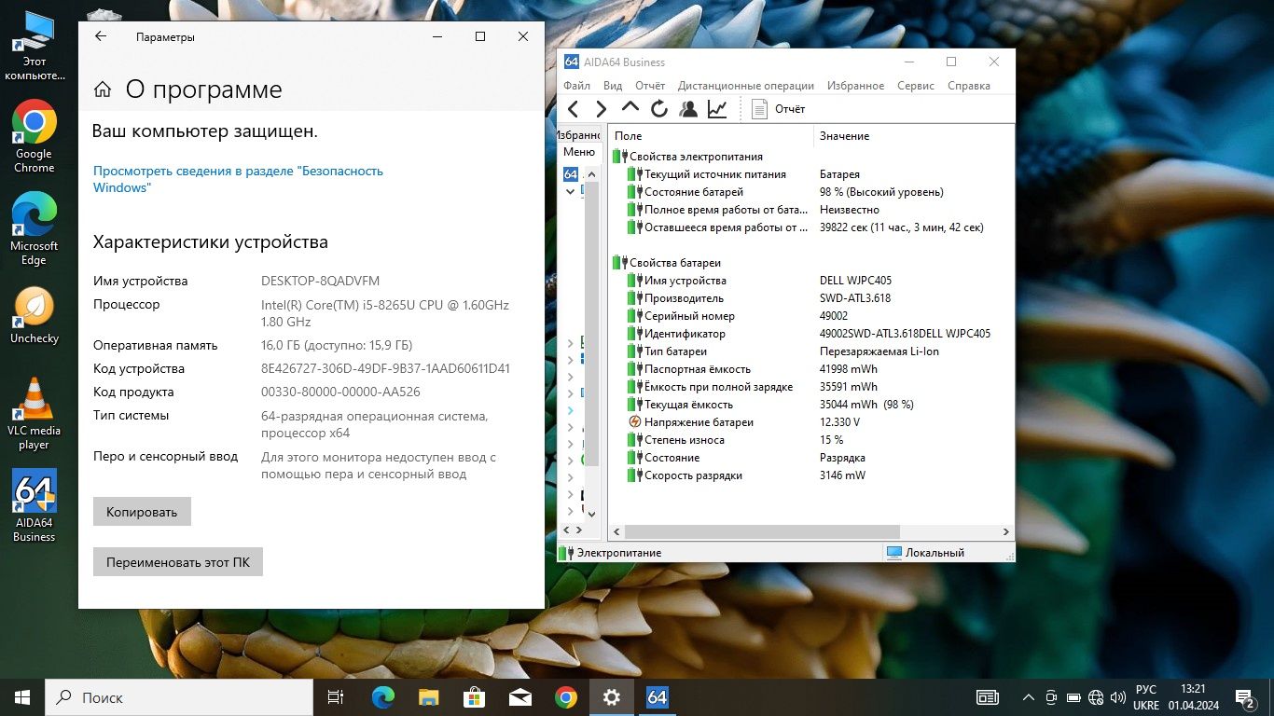This screenshot has height=716, width=1274.
Task: Open the Windows Start menu
Action: (x=22, y=697)
